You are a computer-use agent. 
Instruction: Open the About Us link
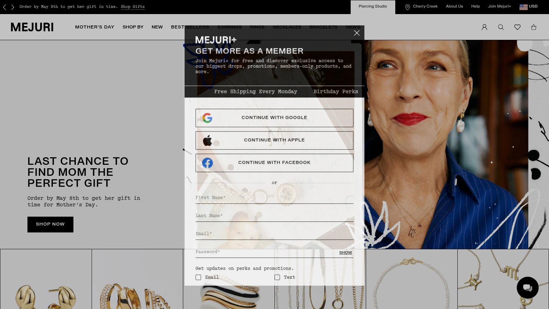(454, 7)
